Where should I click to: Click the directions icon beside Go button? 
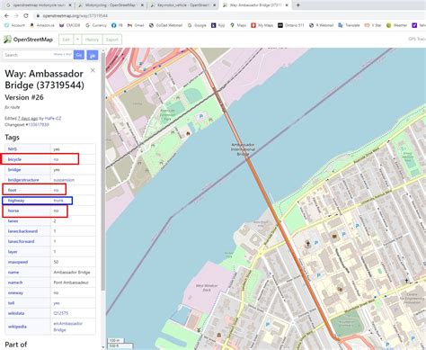[93, 55]
